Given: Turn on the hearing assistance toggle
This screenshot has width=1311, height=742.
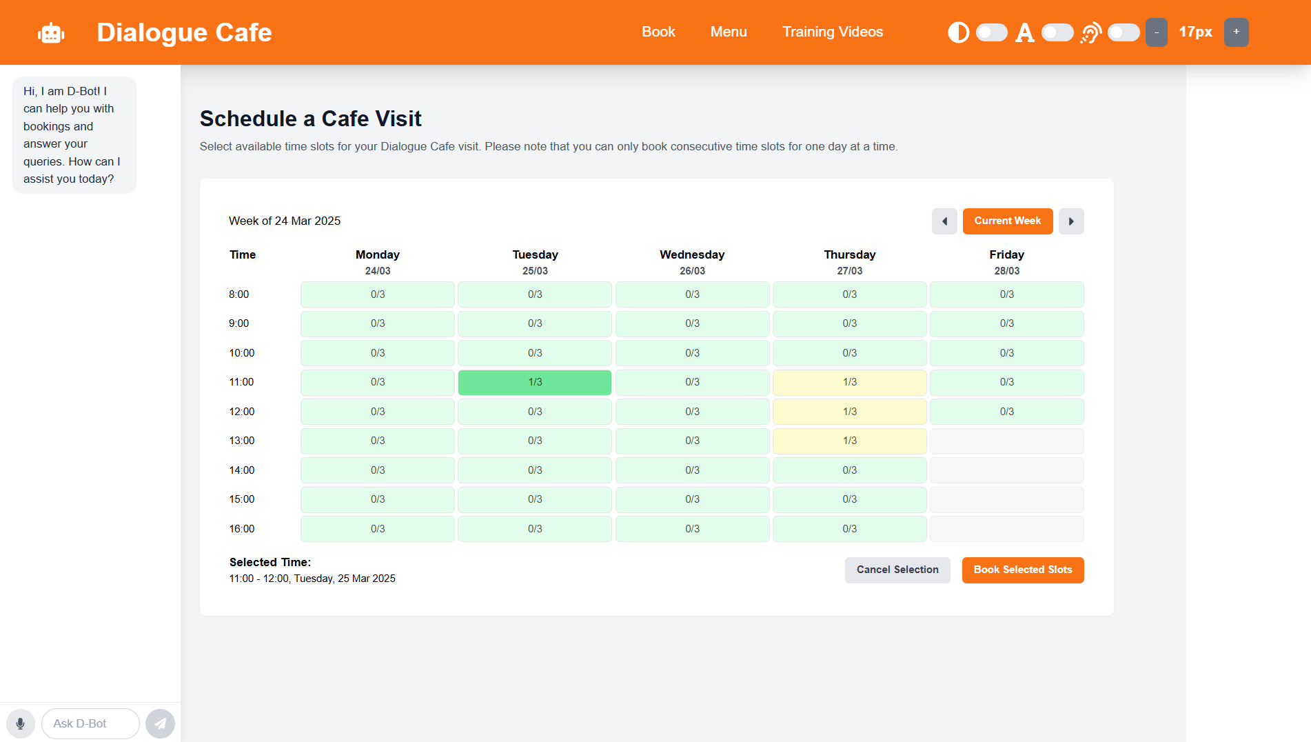Looking at the screenshot, I should (x=1124, y=32).
